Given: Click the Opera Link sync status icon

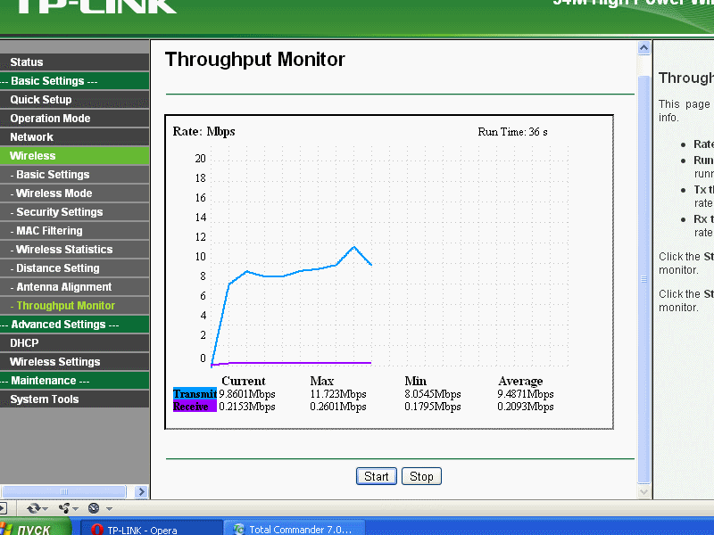Looking at the screenshot, I should pyautogui.click(x=33, y=508).
